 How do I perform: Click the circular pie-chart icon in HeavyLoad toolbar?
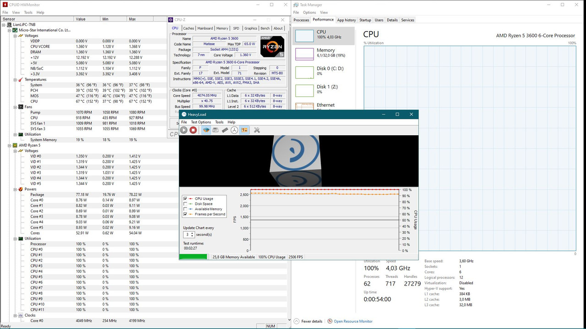point(234,130)
